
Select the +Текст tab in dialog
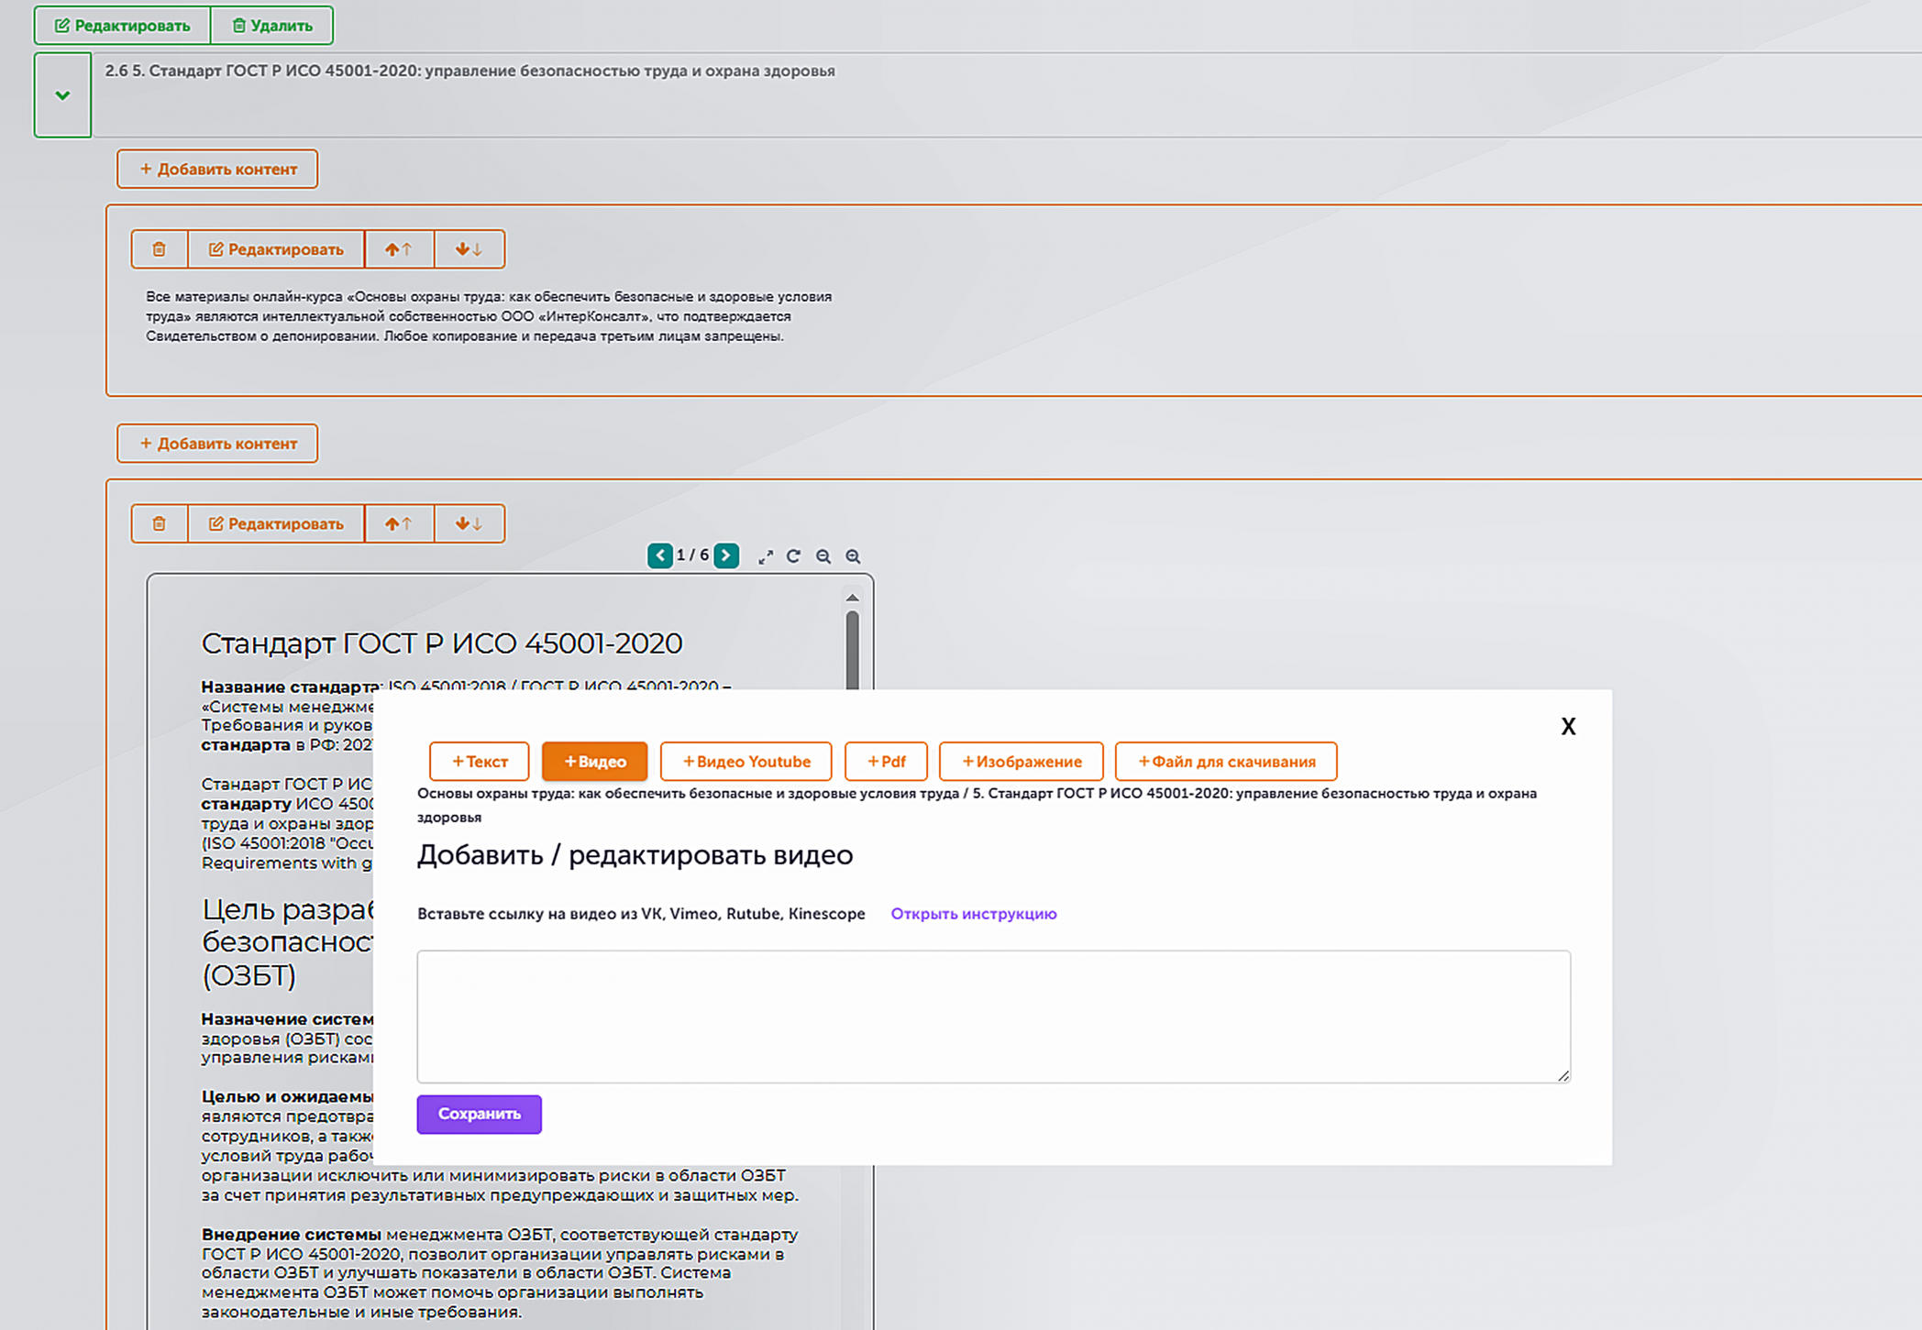click(x=480, y=762)
